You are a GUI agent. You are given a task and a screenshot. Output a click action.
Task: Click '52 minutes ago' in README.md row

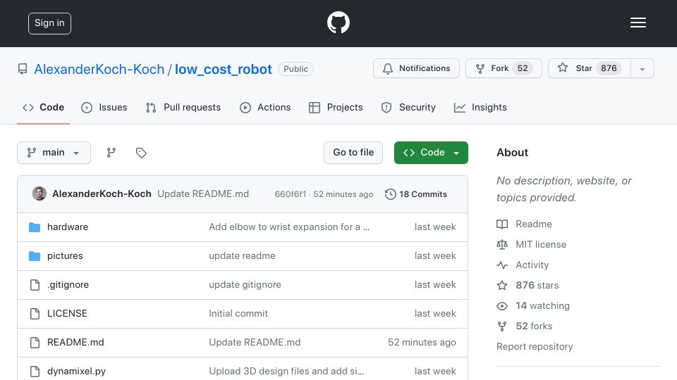pos(422,343)
